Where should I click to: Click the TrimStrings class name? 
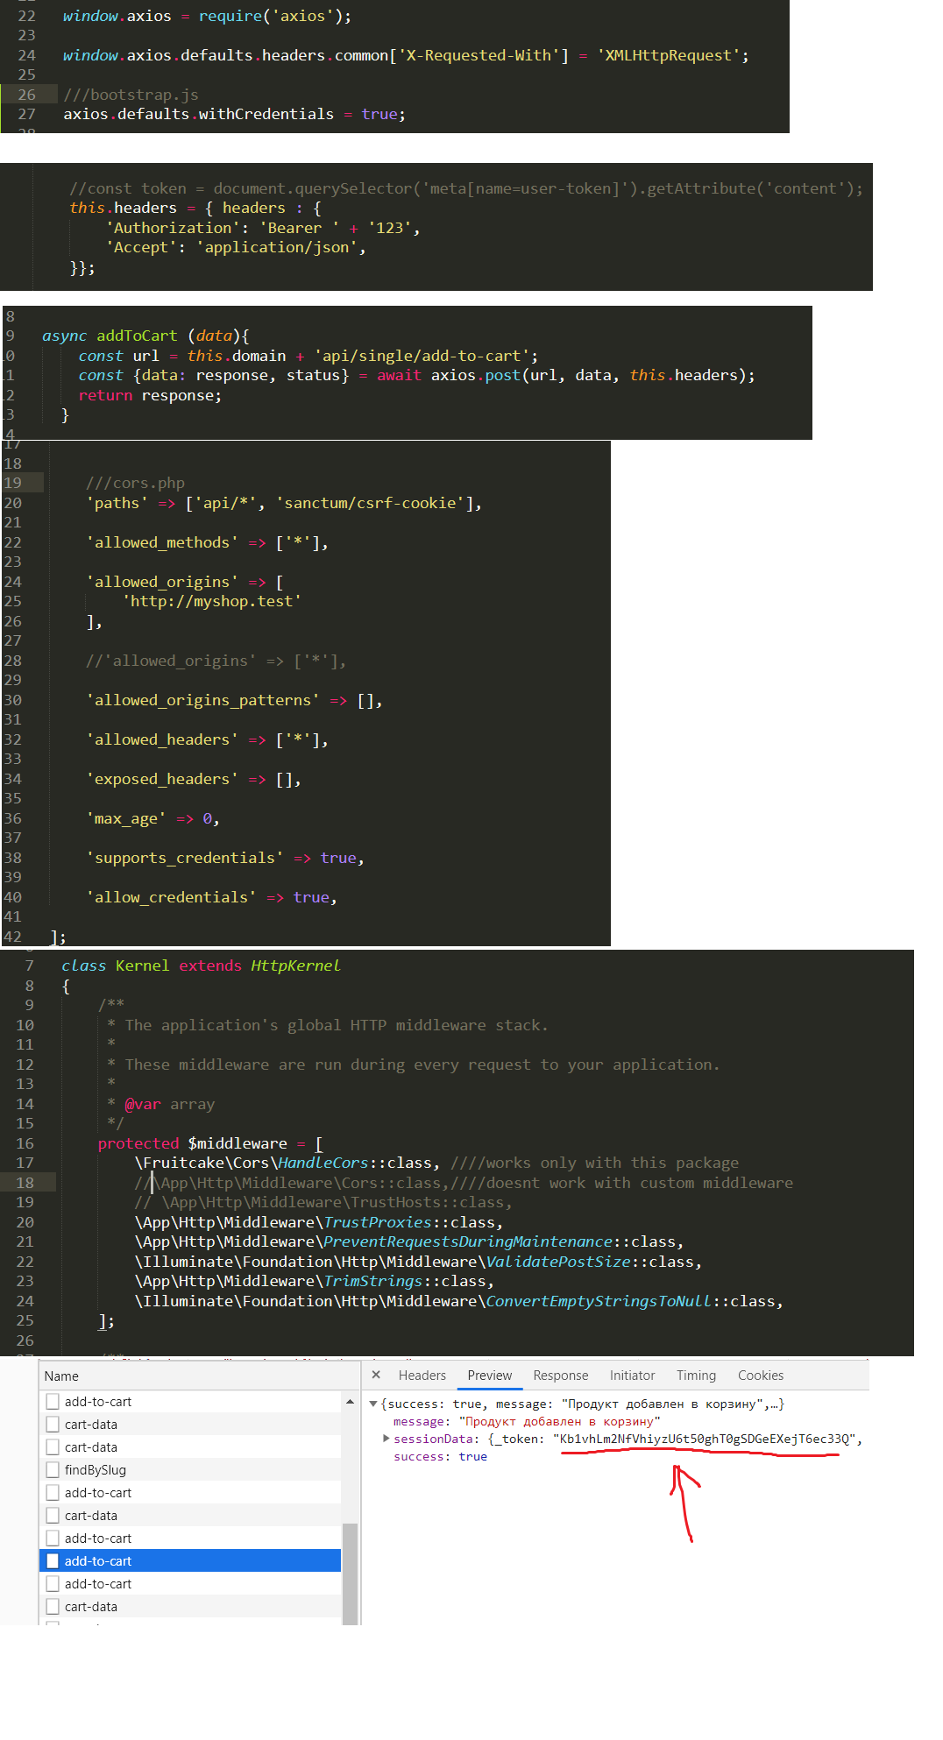373,1281
